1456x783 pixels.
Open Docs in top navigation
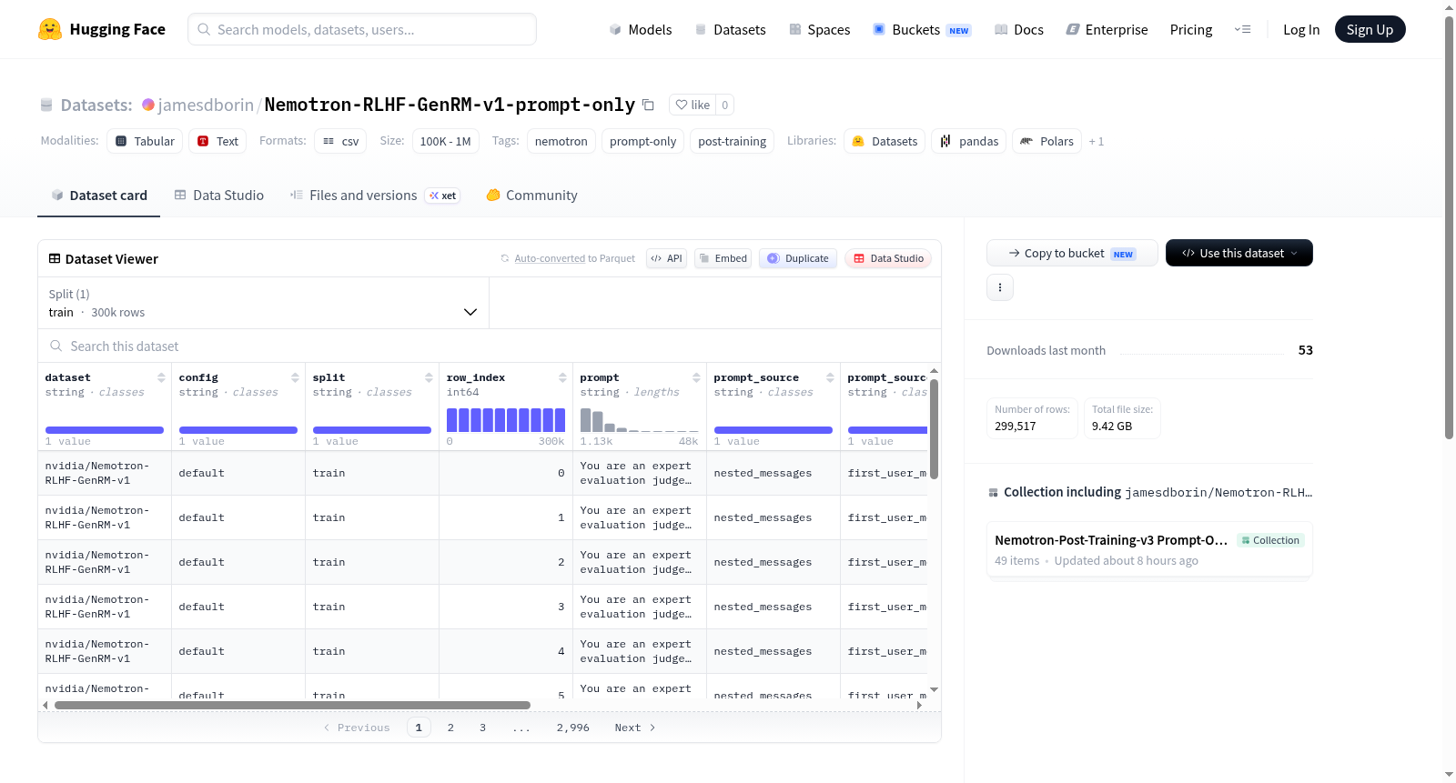click(x=1019, y=29)
